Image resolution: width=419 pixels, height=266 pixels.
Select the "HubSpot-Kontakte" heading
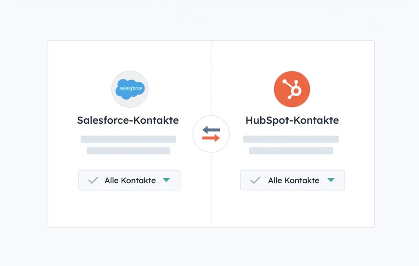coord(292,120)
